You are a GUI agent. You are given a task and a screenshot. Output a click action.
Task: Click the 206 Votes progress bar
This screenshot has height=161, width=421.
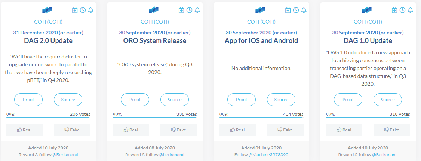pyautogui.click(x=48, y=118)
